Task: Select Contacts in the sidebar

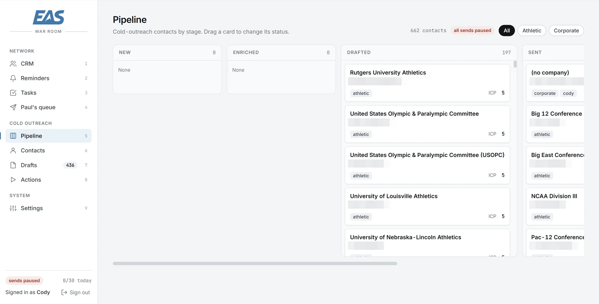Action: [x=48, y=150]
